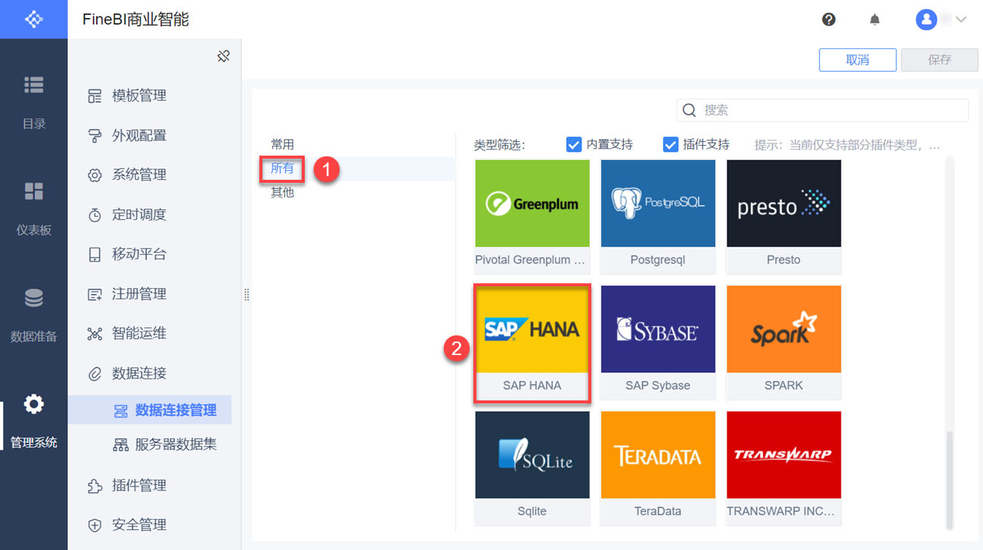Open the 目录 directory section
Screen dimensions: 983x550
click(x=33, y=103)
